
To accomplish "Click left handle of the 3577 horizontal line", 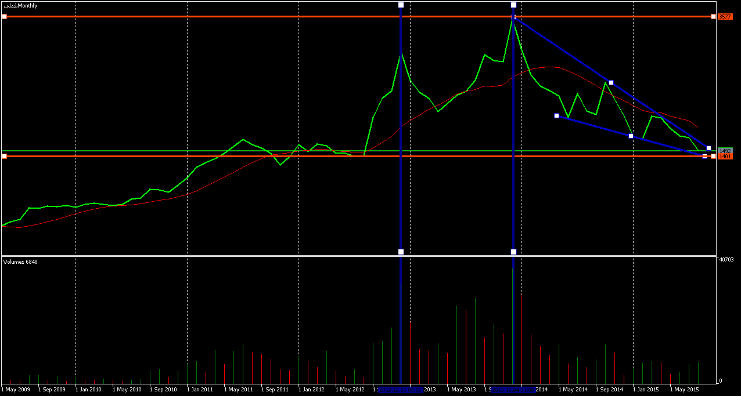I will (x=4, y=17).
